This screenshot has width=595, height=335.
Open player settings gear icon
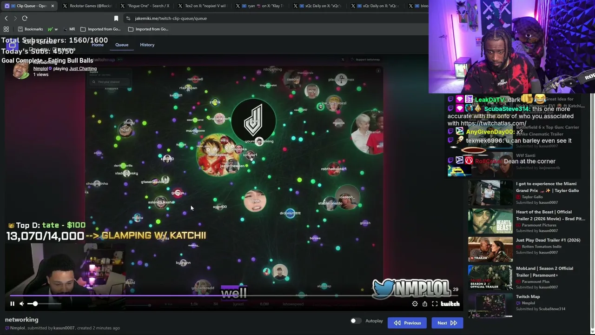pos(415,304)
